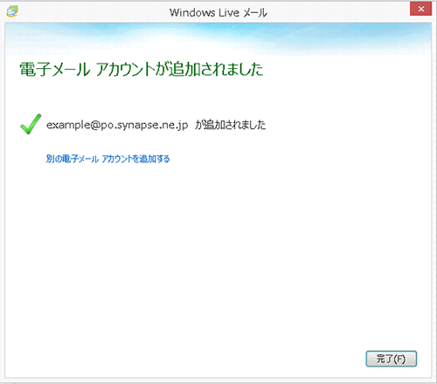This screenshot has width=437, height=384.
Task: Click the Windows Live Mail app icon
Action: [12, 11]
